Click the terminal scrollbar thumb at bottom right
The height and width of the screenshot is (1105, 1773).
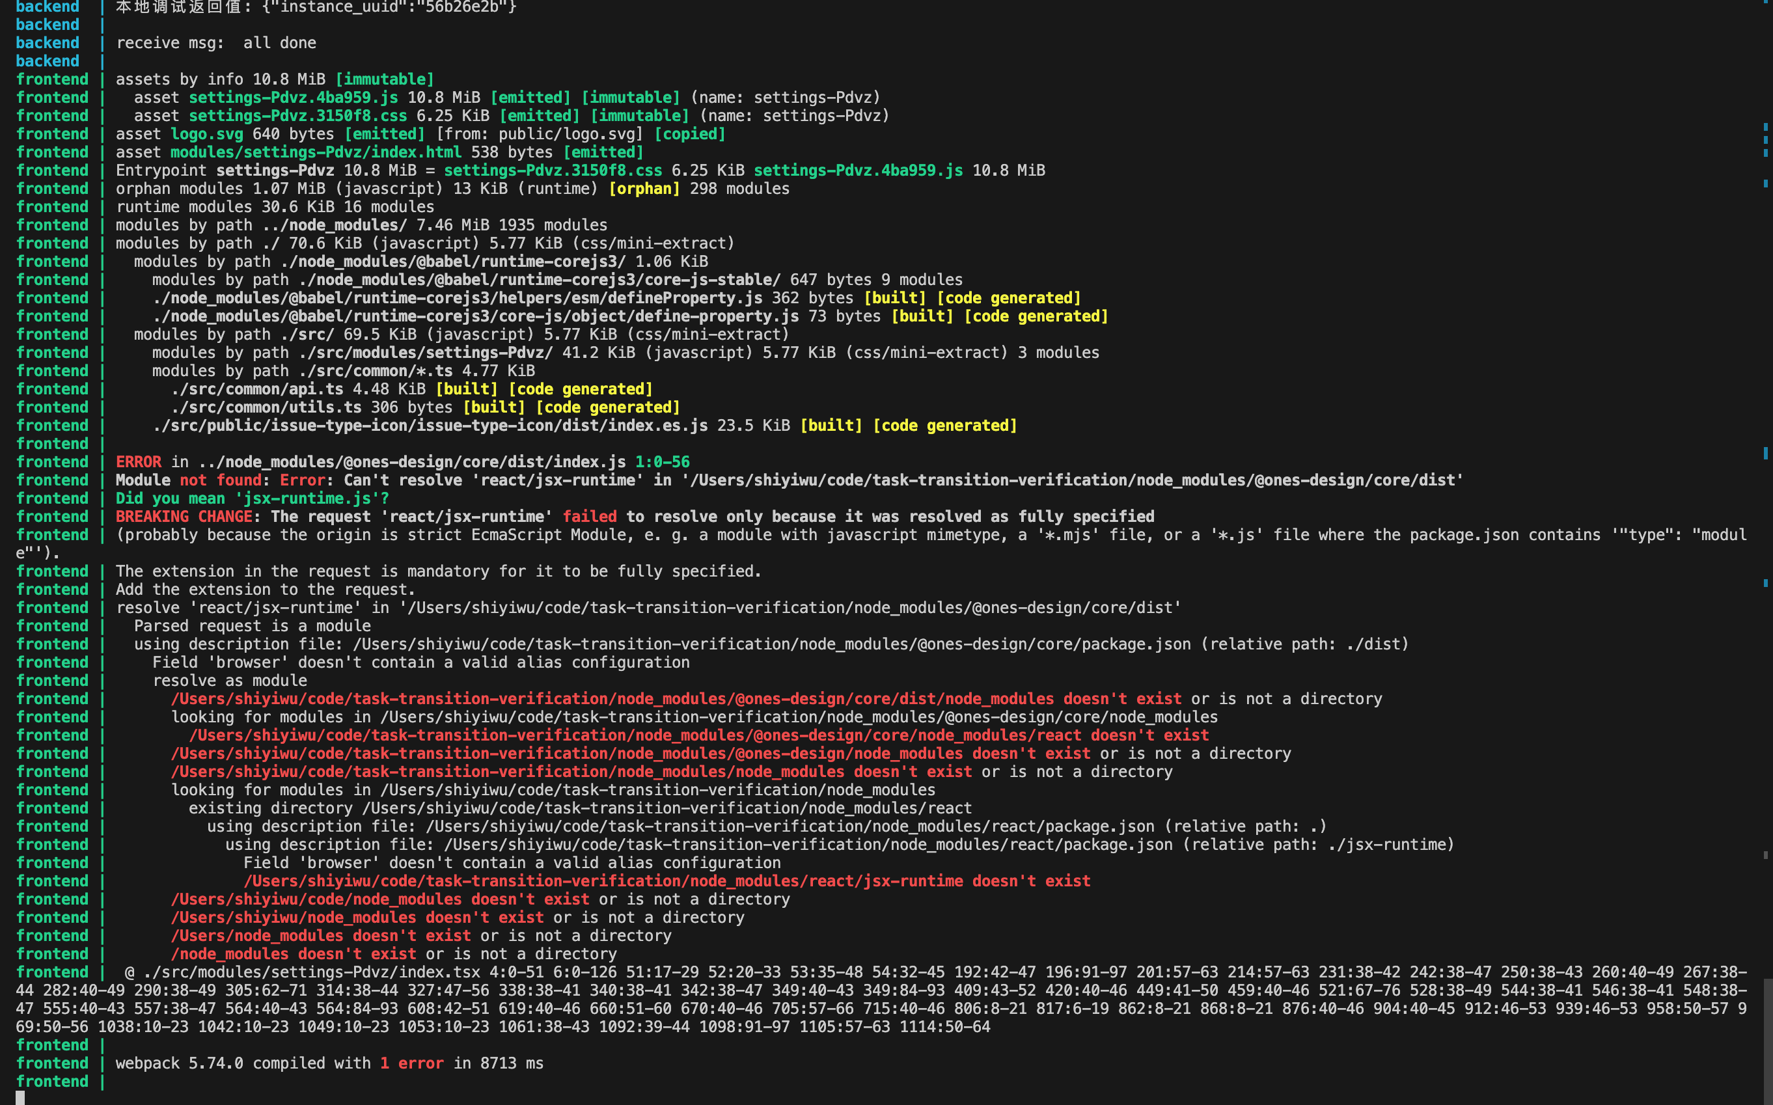coord(1768,1041)
